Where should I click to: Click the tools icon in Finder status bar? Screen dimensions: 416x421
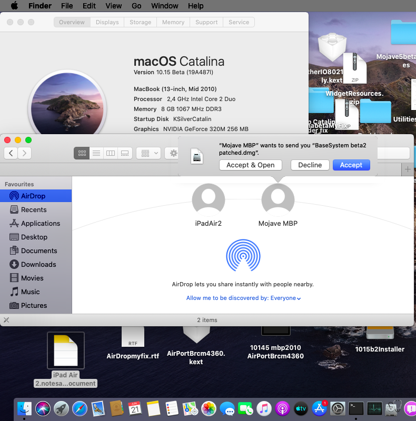pos(6,320)
